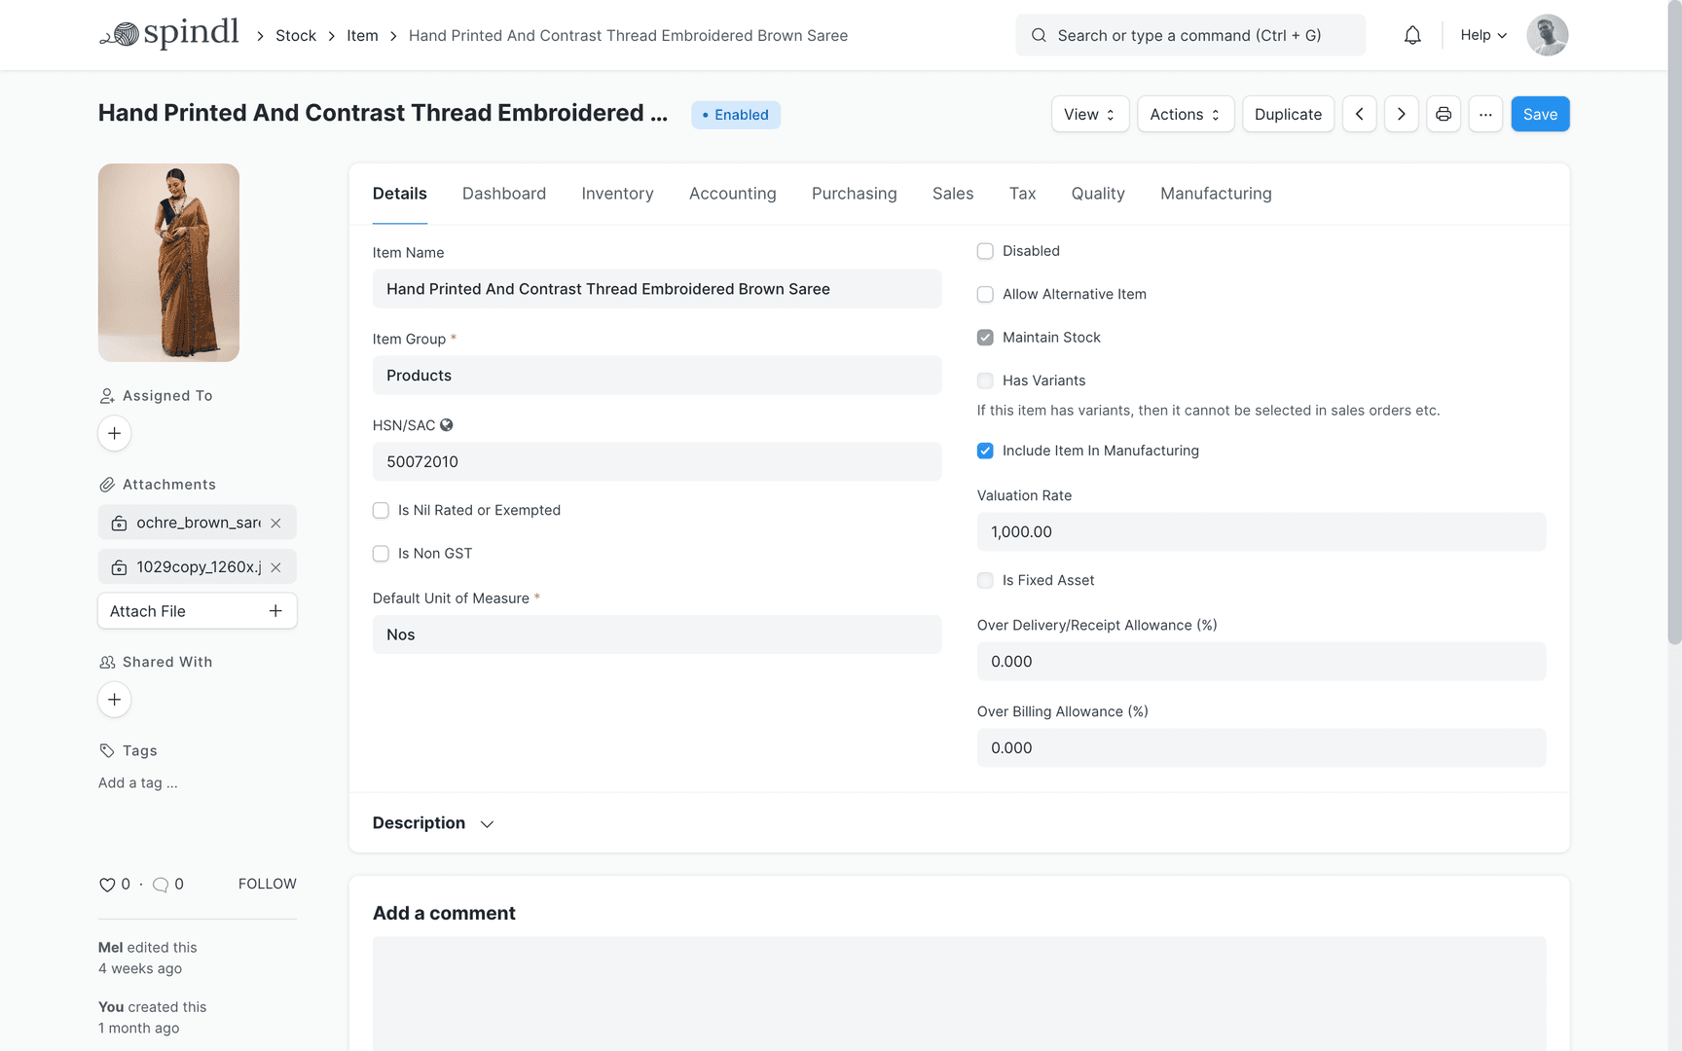Open the Actions dropdown menu
The width and height of the screenshot is (1682, 1051).
tap(1185, 114)
